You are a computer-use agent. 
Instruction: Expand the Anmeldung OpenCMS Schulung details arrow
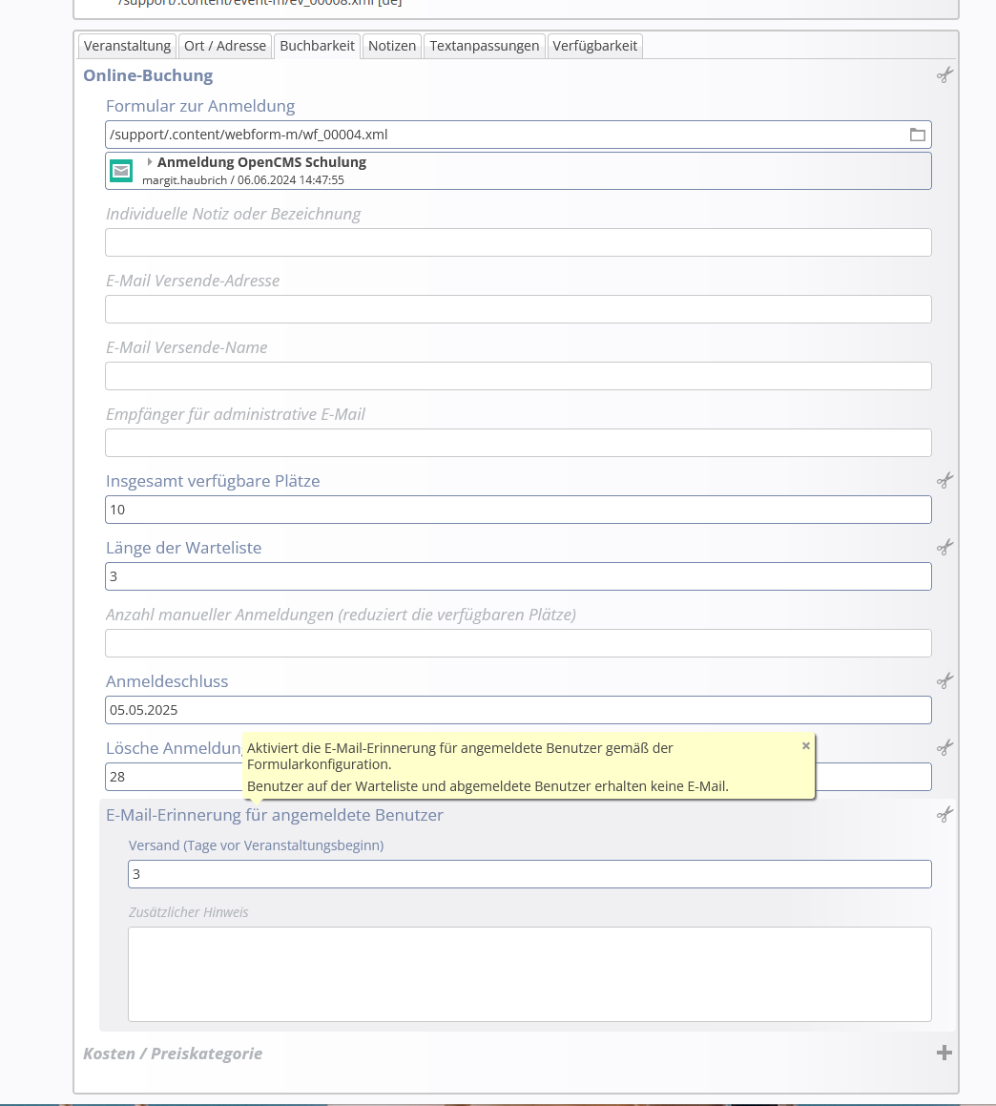tap(150, 162)
